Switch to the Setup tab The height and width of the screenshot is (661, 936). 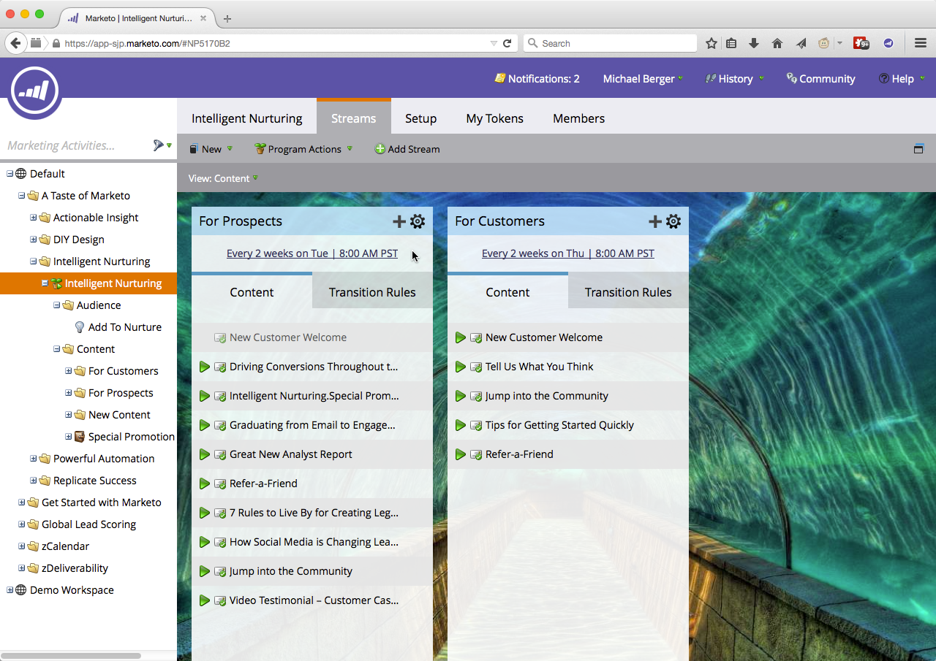(x=420, y=118)
